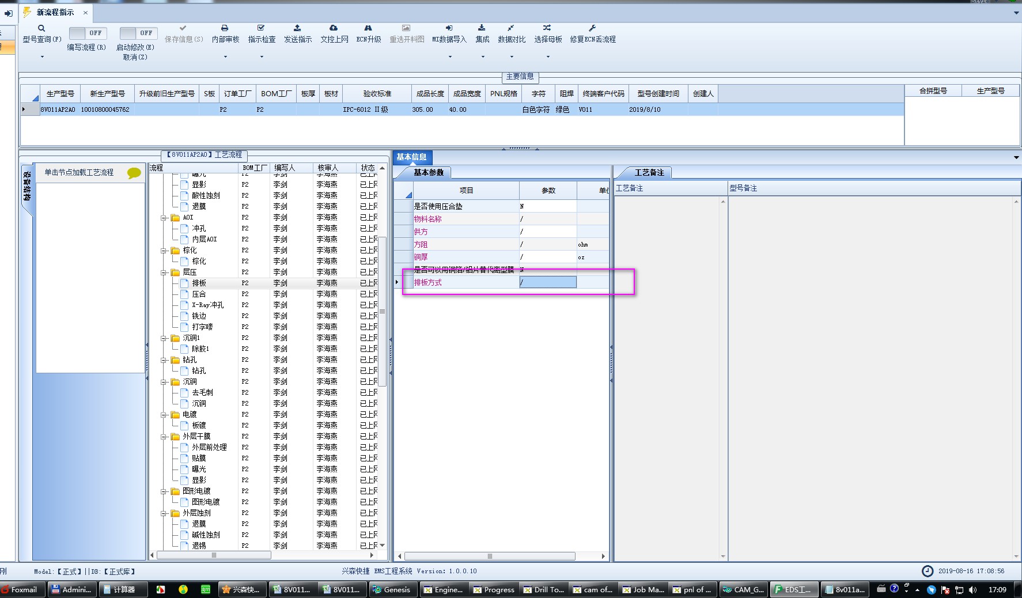Click the 文控上网 cloud upload icon
The height and width of the screenshot is (598, 1022).
pos(334,28)
